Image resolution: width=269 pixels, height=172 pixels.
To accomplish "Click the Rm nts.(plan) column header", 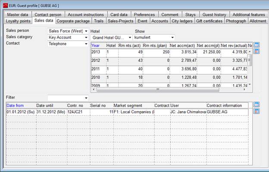I will point(156,45).
